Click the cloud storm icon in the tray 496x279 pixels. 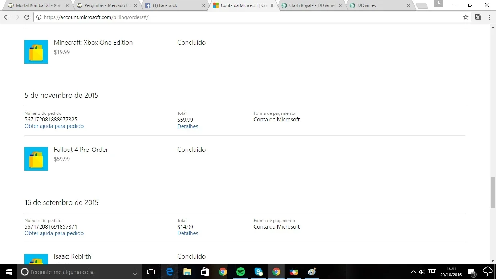[488, 272]
